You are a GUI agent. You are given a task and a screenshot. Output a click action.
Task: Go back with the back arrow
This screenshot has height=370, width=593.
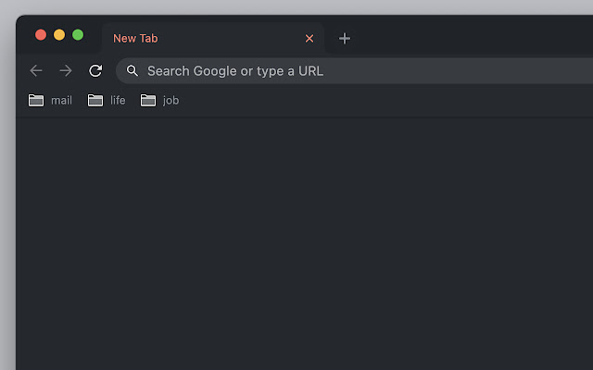coord(36,70)
